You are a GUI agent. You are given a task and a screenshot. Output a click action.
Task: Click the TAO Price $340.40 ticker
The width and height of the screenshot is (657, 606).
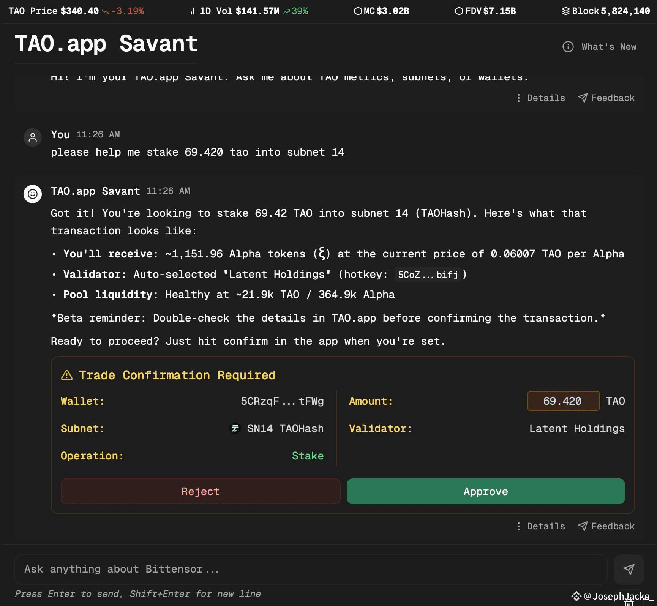pos(76,11)
